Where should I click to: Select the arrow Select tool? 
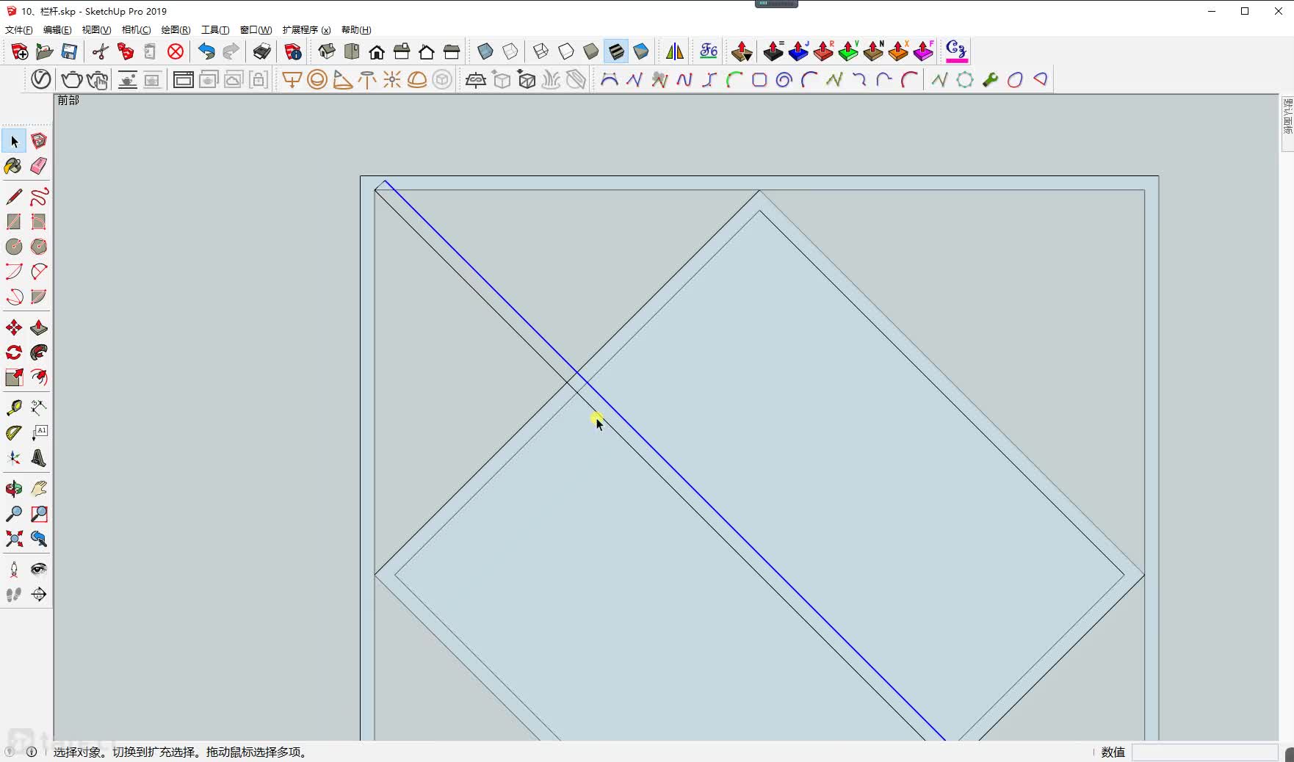click(14, 141)
